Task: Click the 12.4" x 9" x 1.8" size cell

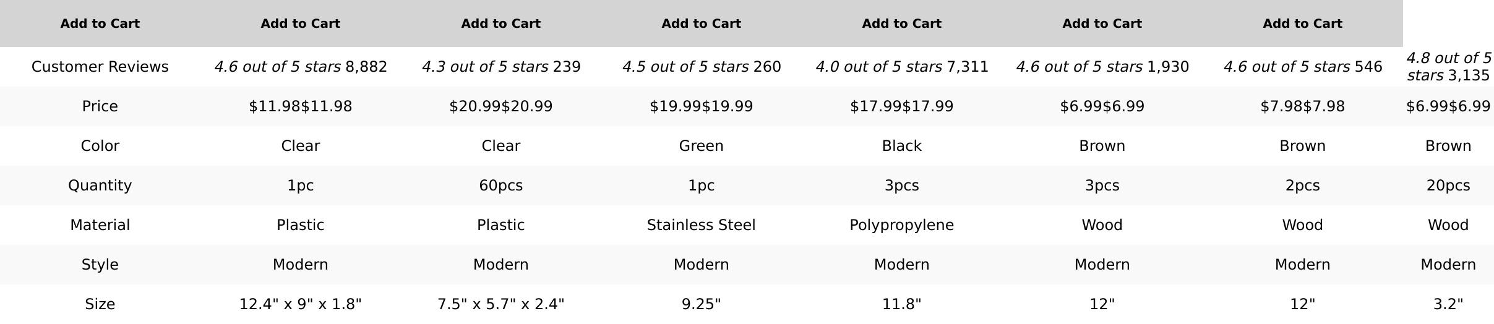Action: [300, 304]
